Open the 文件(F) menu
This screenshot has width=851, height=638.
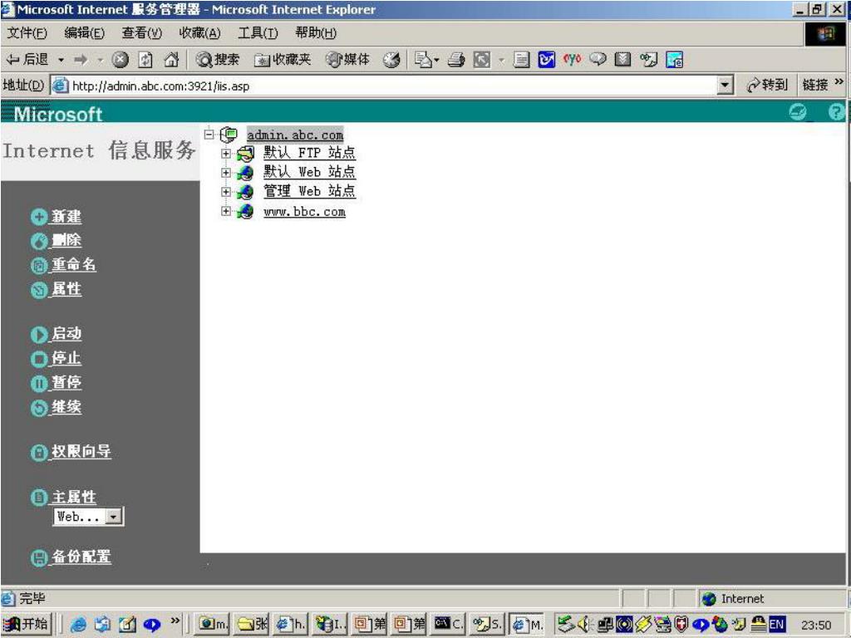click(x=27, y=33)
